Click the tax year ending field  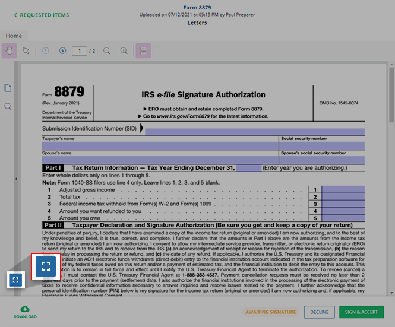(248, 168)
